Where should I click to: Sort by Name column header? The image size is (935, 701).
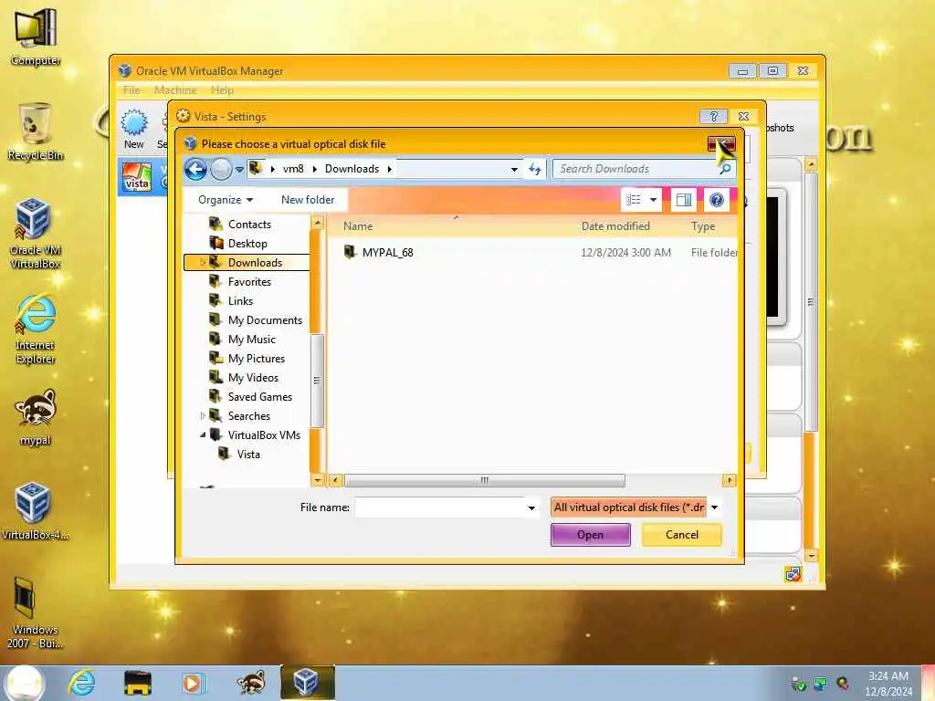[x=358, y=226]
